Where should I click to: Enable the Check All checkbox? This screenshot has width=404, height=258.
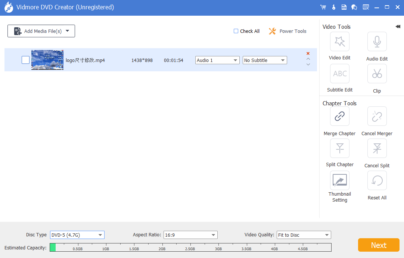pyautogui.click(x=236, y=31)
